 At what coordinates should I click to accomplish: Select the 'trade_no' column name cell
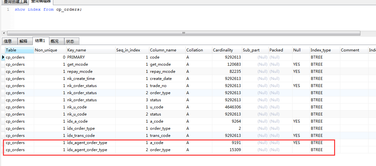pos(167,86)
